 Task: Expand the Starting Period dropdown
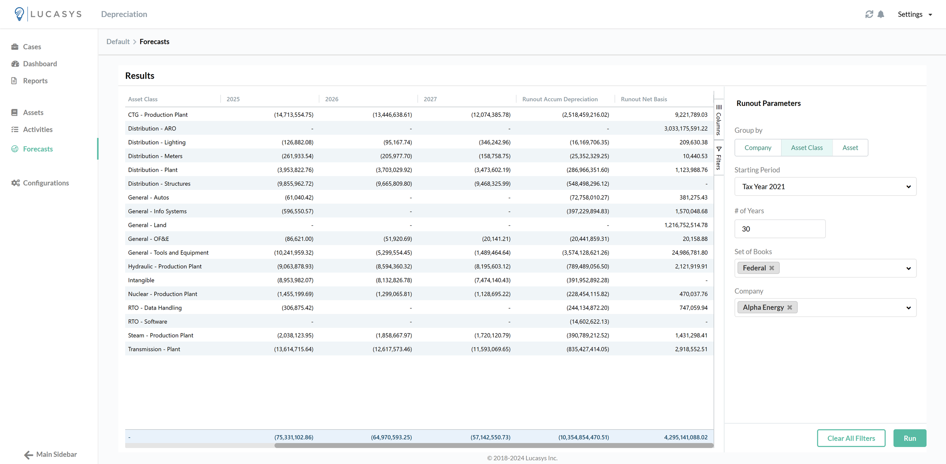825,187
